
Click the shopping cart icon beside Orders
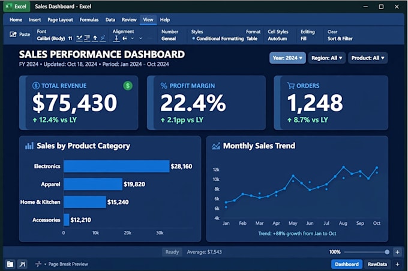[290, 86]
